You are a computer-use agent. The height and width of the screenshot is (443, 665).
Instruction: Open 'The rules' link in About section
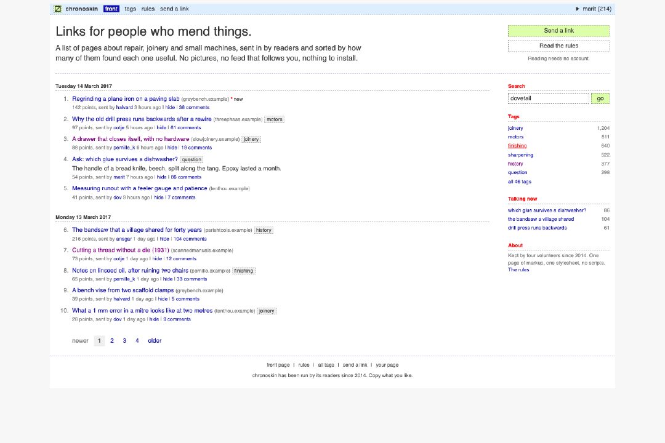518,269
